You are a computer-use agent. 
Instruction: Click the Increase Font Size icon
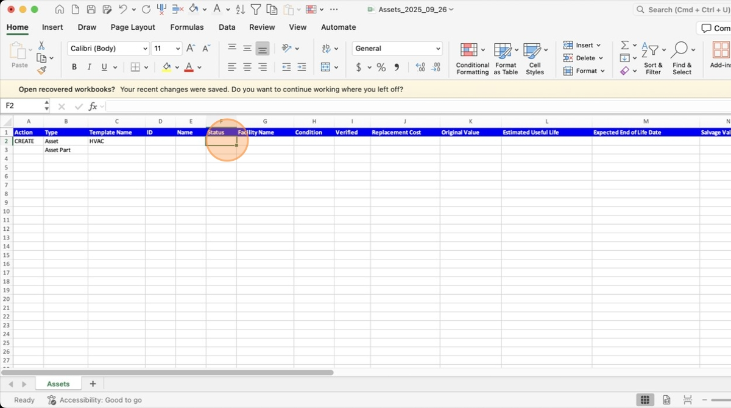click(191, 49)
